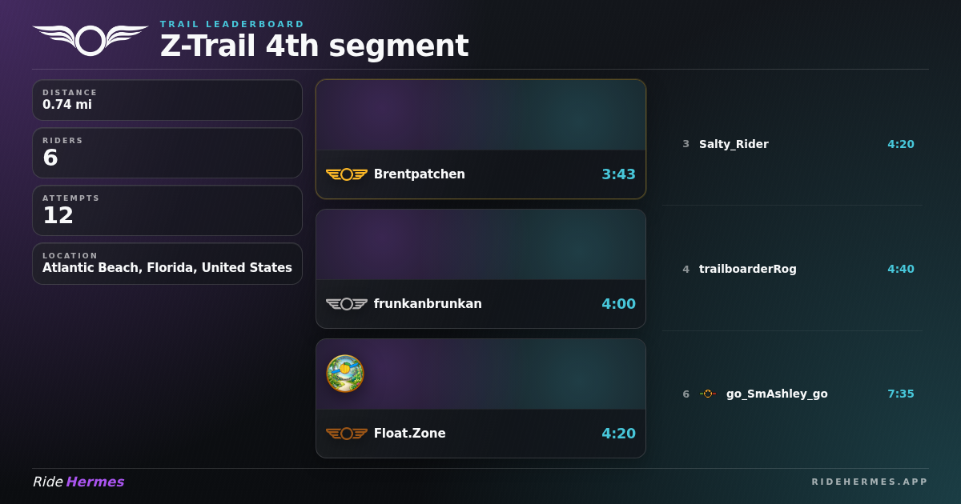Click the Z-Trail 4th segment title

(314, 46)
